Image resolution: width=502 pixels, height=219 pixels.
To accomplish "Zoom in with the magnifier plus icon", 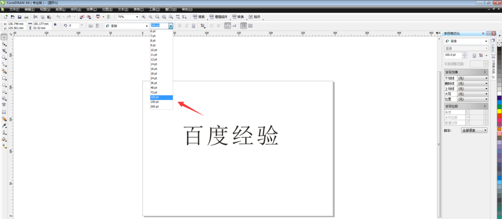I will click(x=144, y=17).
